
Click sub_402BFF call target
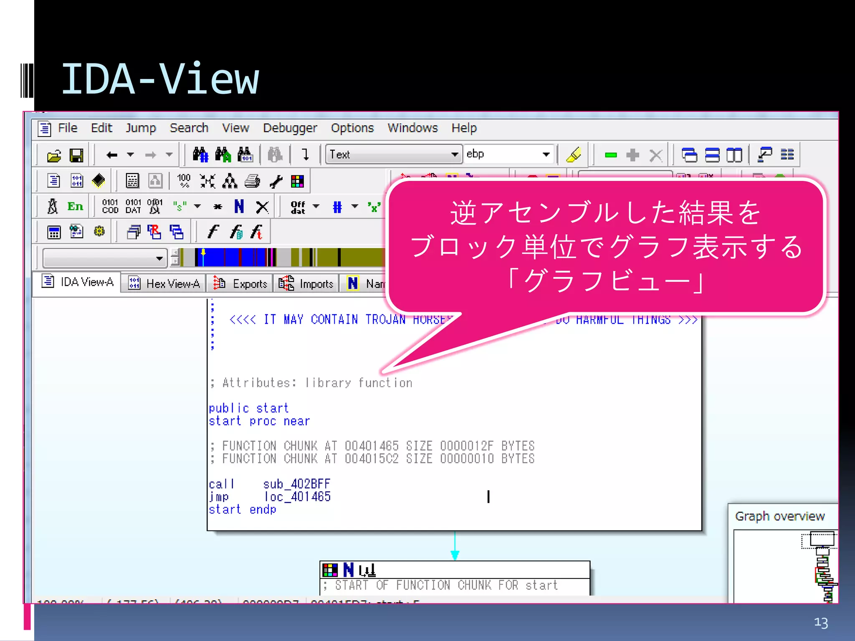click(x=297, y=484)
